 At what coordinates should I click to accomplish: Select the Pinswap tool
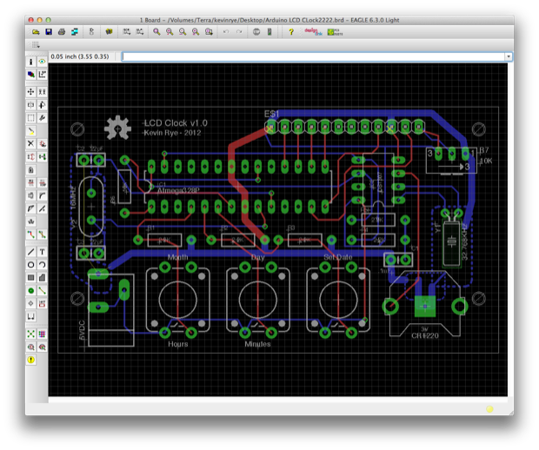[31, 156]
